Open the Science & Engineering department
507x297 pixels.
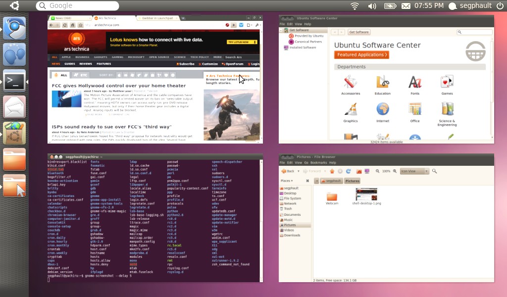pyautogui.click(x=447, y=114)
